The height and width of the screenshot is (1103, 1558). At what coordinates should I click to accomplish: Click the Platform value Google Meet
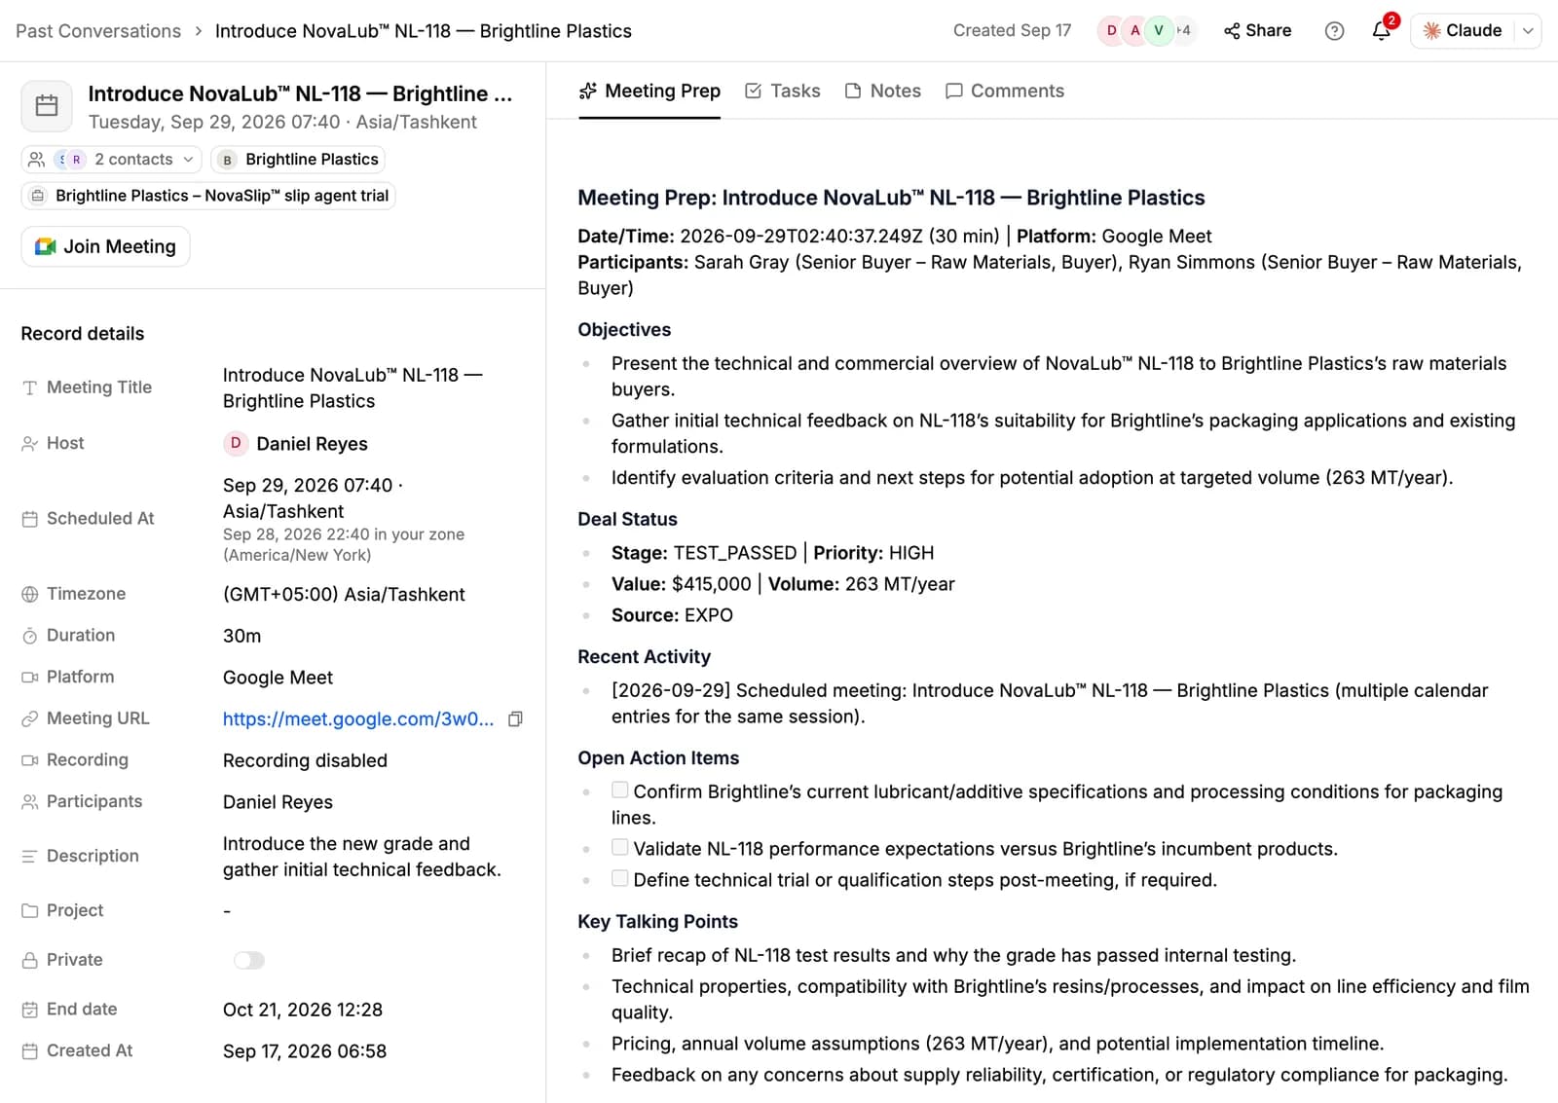278,678
